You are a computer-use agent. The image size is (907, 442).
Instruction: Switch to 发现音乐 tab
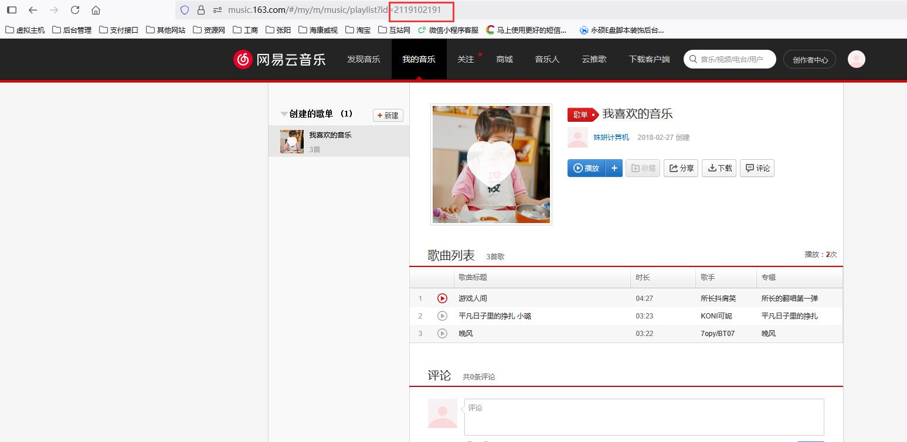[364, 59]
